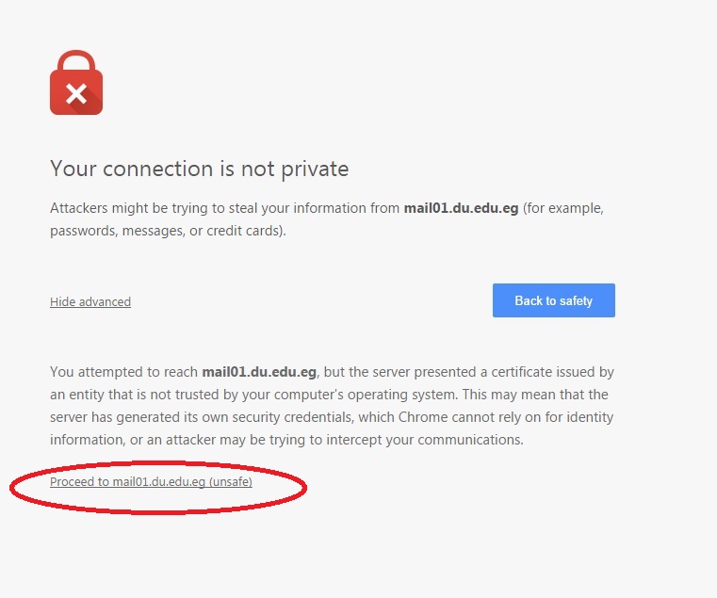717x598 pixels.
Task: Click the 'You attempted to reach' text
Action: coord(124,372)
